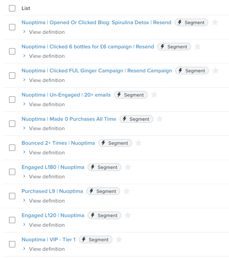
Task: Open Nuoptima Clicked 6 bottles for £6 campaign
Action: click(x=88, y=47)
